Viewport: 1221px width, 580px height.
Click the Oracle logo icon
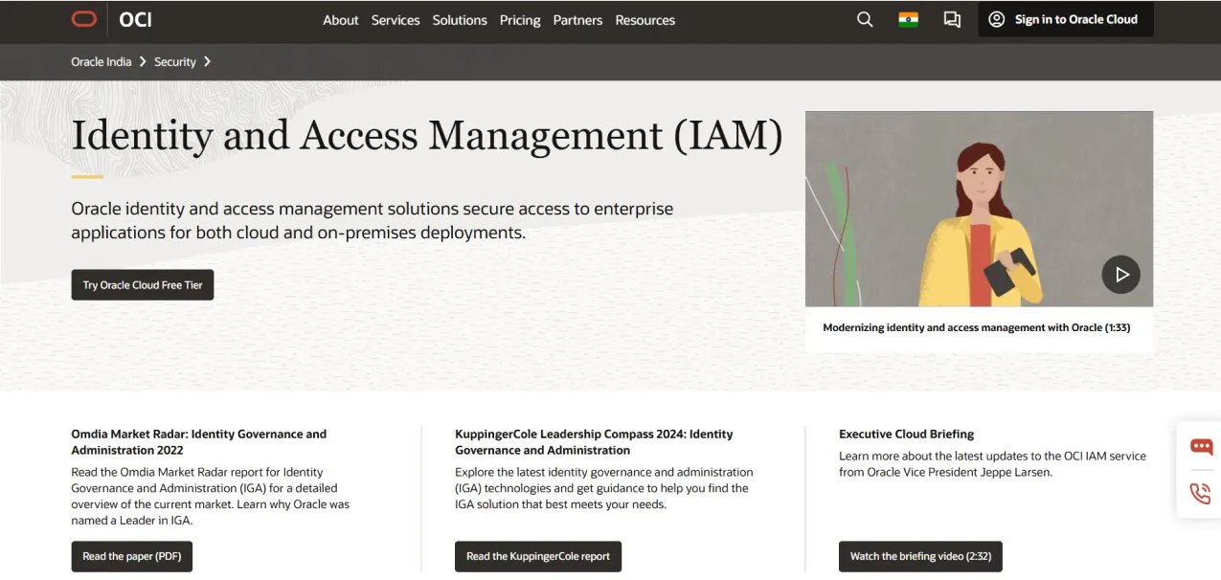tap(84, 19)
